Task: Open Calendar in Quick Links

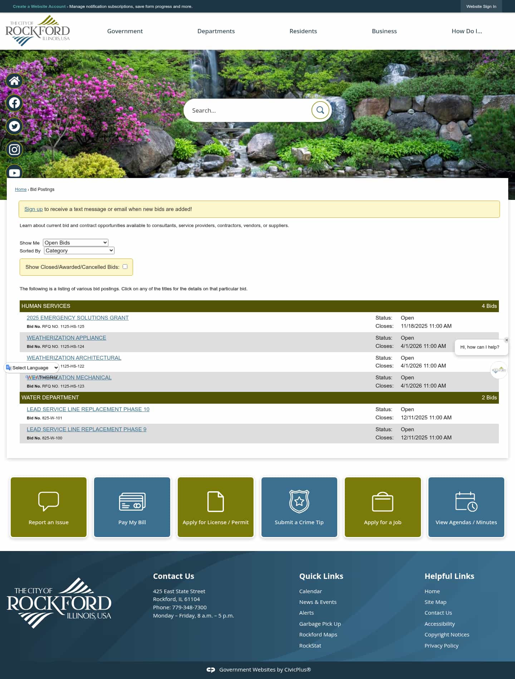Action: pos(310,591)
